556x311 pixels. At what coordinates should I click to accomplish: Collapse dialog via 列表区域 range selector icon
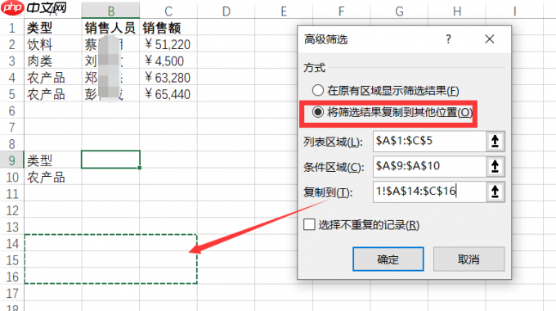click(495, 142)
